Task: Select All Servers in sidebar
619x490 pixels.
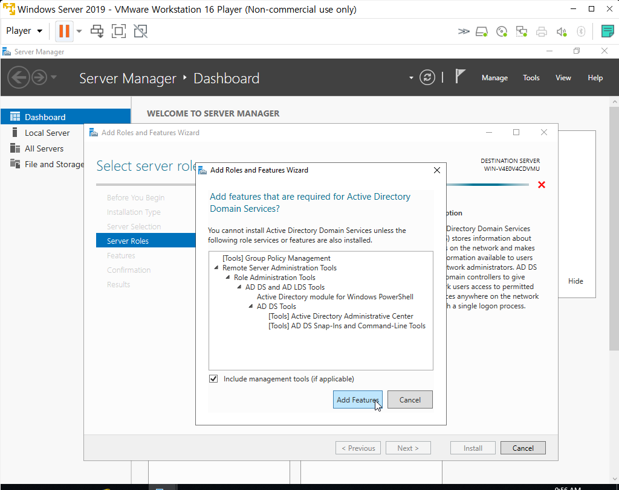Action: 44,148
